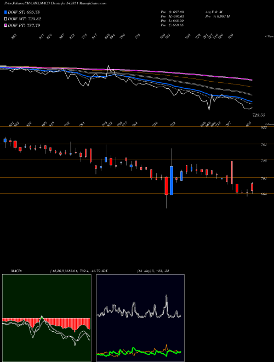274x362 pixels.
Task: Open the ADX indicator chart panel
Action: 140,318
